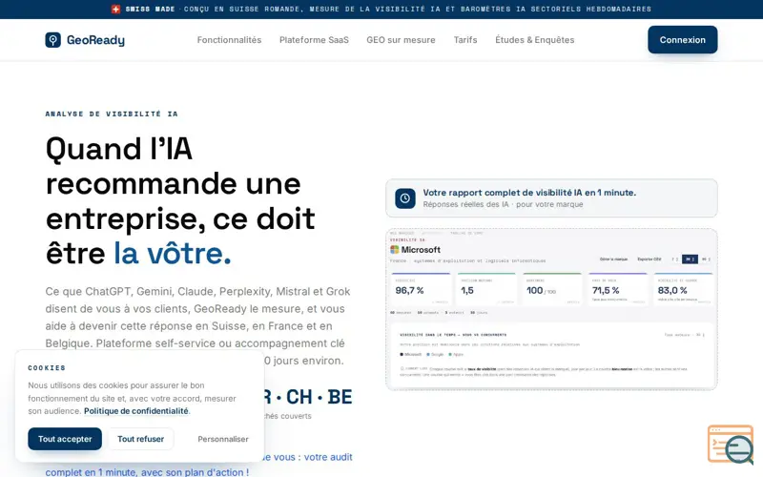
Task: Click the 'la vôtre.' blue headline text
Action: 173,254
